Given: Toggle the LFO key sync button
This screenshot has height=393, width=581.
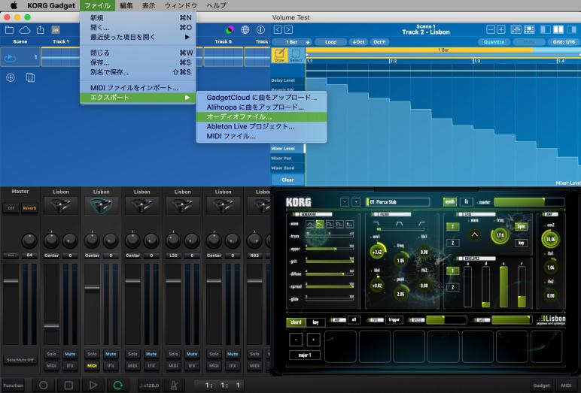Looking at the screenshot, I should tap(521, 243).
